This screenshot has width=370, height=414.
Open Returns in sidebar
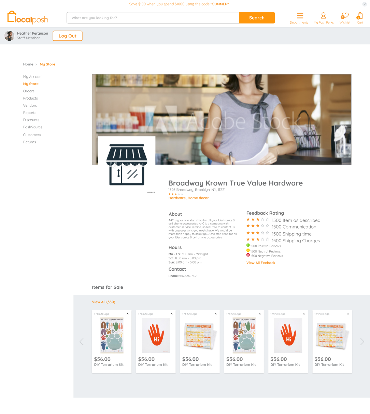click(x=29, y=142)
